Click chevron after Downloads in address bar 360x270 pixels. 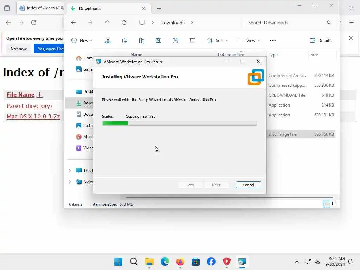(192, 22)
